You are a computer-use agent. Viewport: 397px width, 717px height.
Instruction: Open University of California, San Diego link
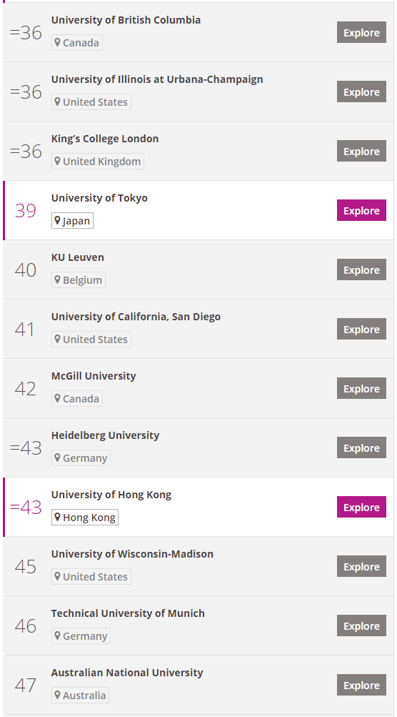[136, 317]
